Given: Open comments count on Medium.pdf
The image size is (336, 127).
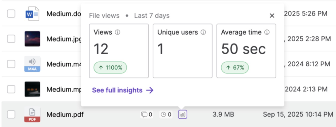Looking at the screenshot, I should tap(147, 115).
